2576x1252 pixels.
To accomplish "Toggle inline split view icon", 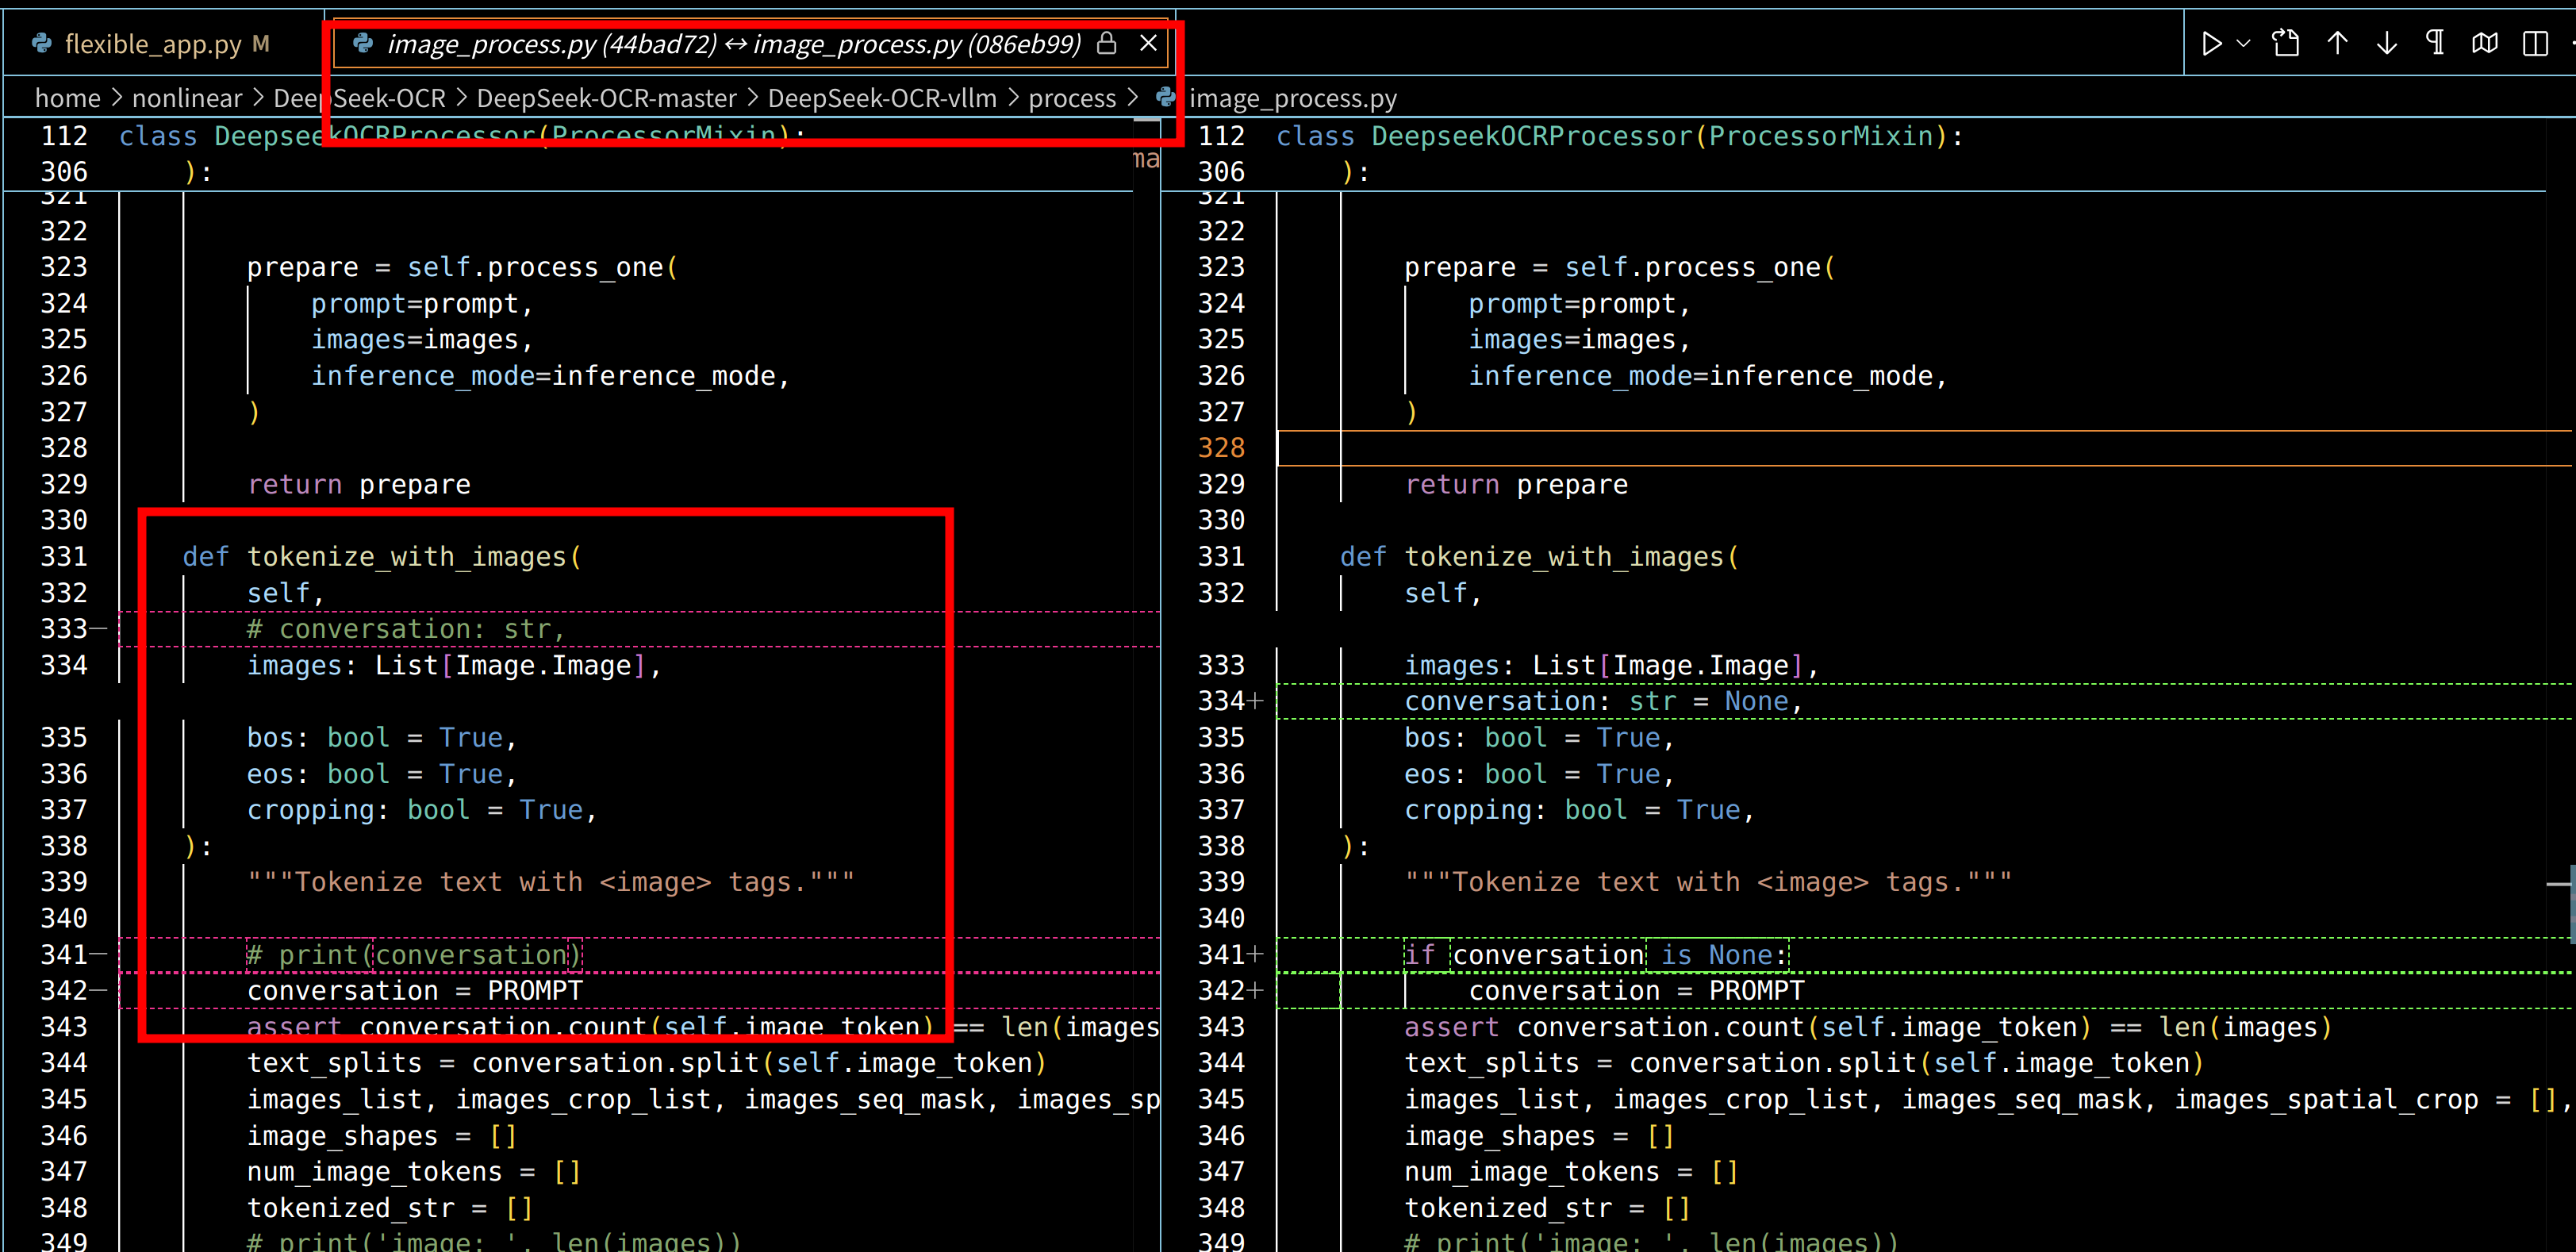I will (x=2535, y=44).
